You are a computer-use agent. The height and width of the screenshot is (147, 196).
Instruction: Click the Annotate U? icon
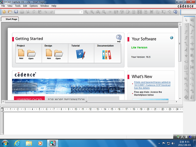116,12
